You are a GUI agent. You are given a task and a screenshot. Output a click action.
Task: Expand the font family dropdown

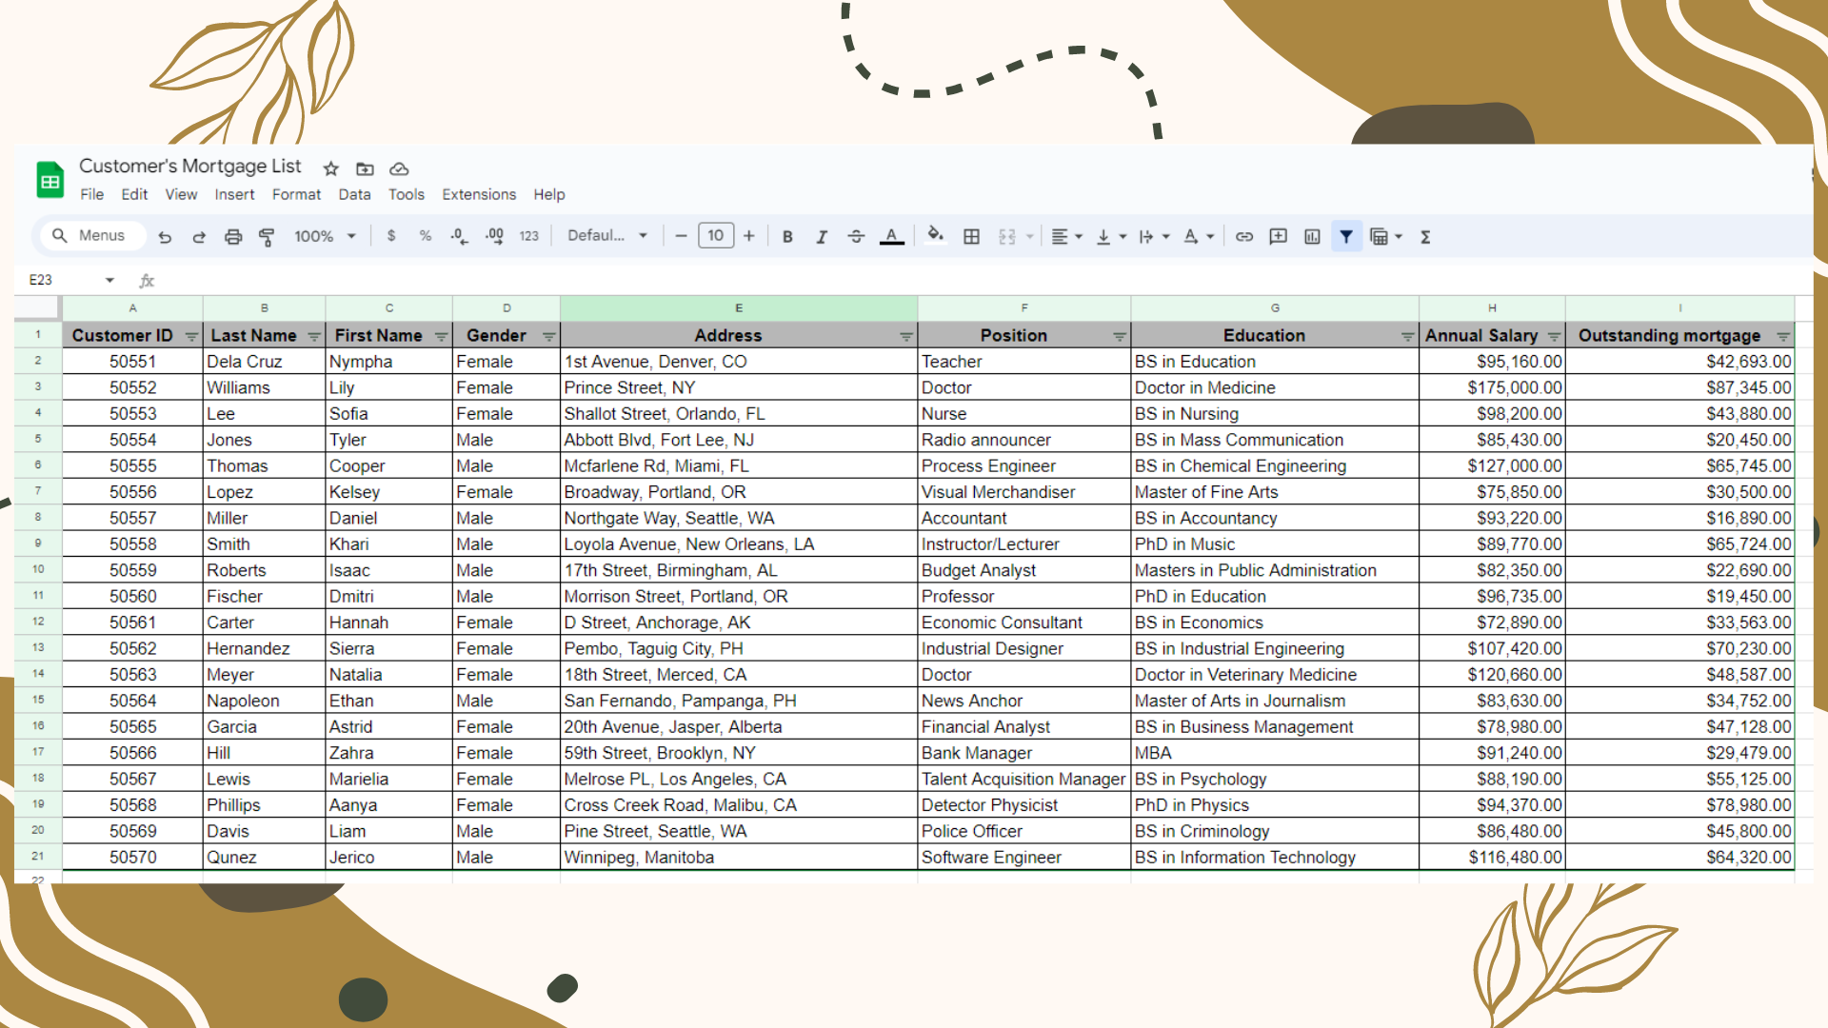coord(607,236)
